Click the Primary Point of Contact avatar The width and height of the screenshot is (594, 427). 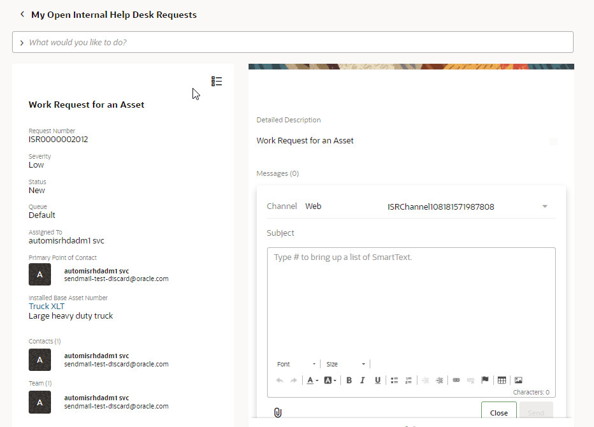click(x=40, y=274)
